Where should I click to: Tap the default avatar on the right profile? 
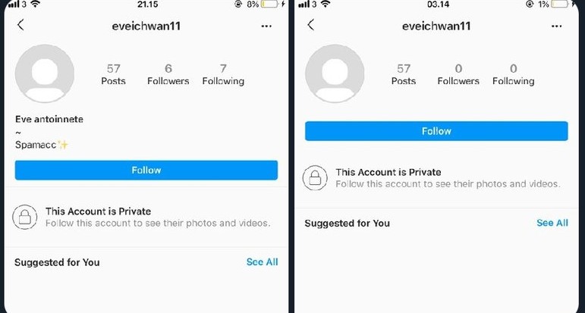(x=335, y=74)
